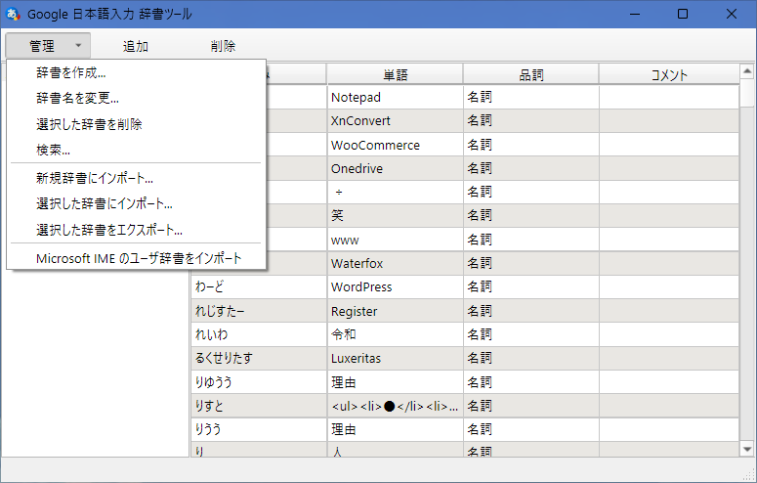Click the 削除 button

(x=223, y=46)
